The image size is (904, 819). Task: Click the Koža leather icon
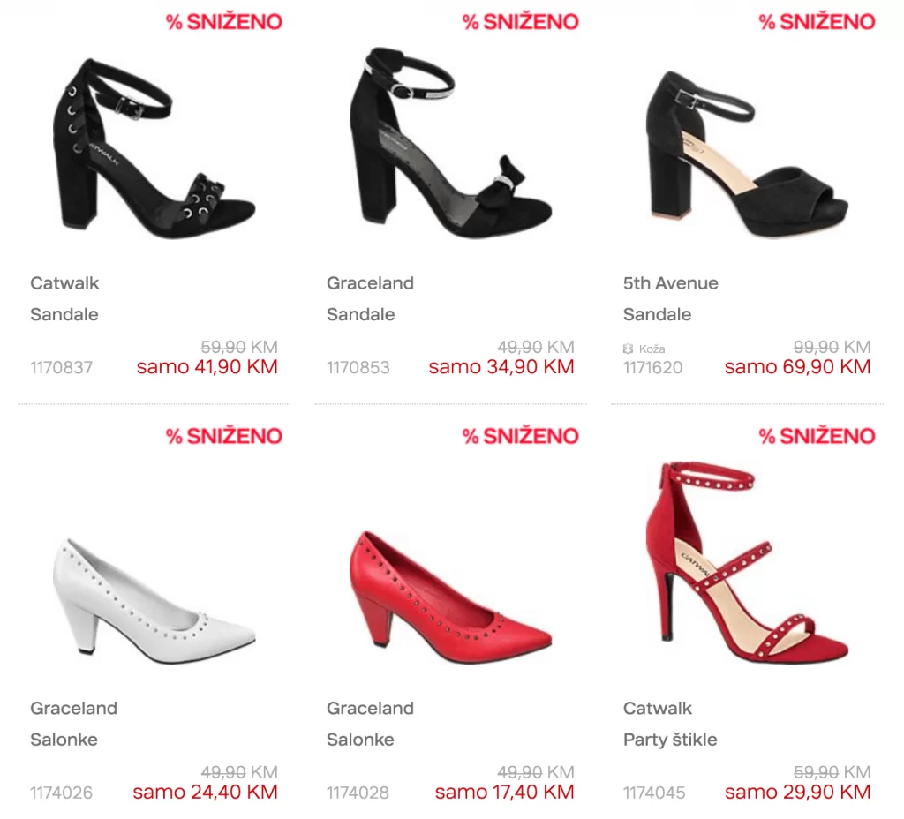628,349
